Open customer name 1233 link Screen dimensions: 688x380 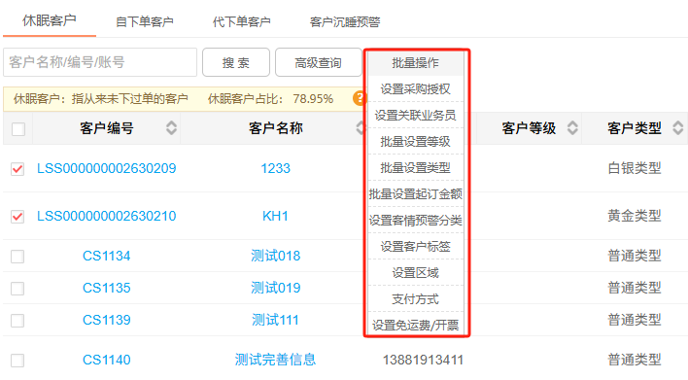[276, 168]
